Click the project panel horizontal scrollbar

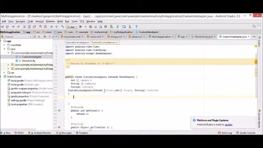tap(18, 129)
